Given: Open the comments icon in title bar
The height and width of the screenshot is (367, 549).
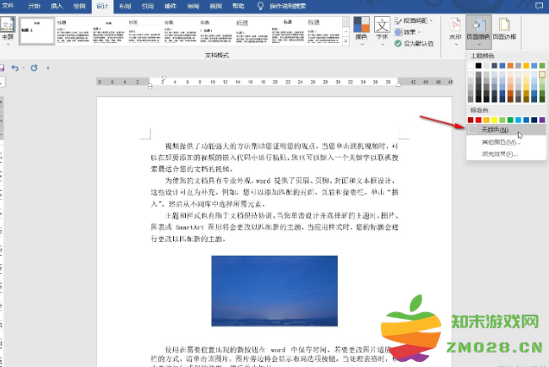Looking at the screenshot, I should click(539, 6).
